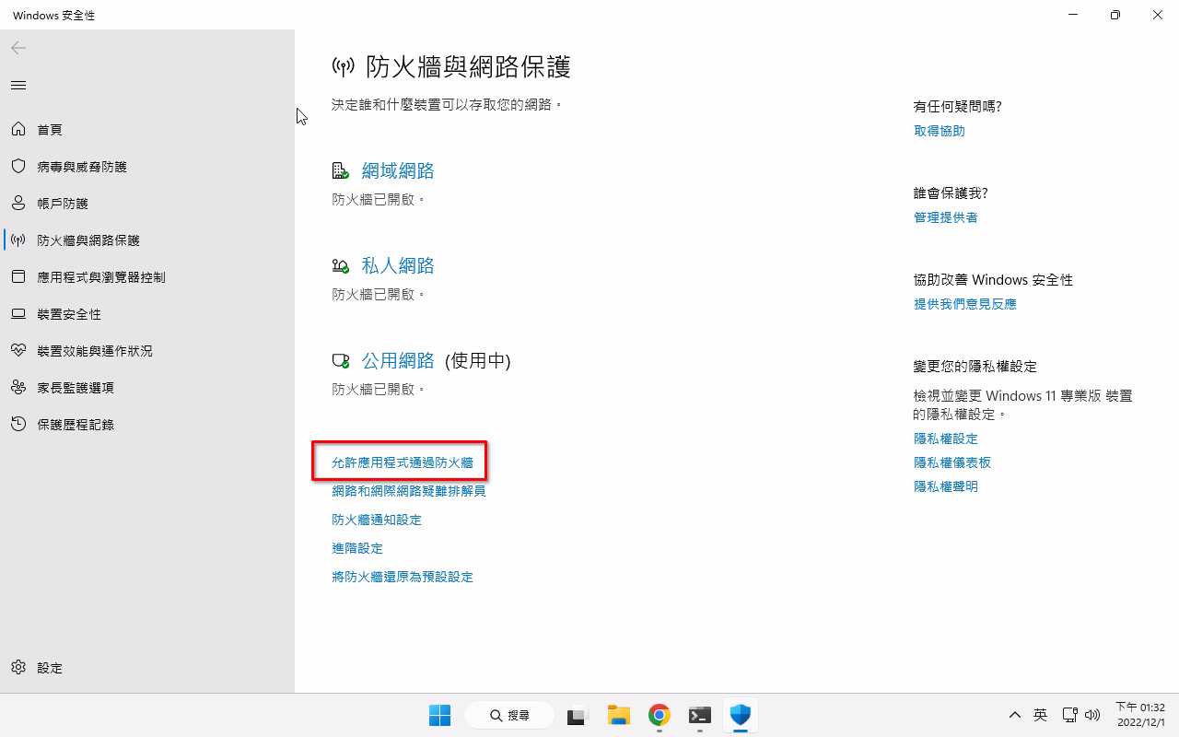
Task: Select 防火牆與網路保護 in sidebar menu
Action: click(x=88, y=240)
